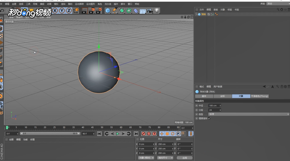Toggle Autokeying red icon
This screenshot has height=161, width=290.
(x=149, y=134)
